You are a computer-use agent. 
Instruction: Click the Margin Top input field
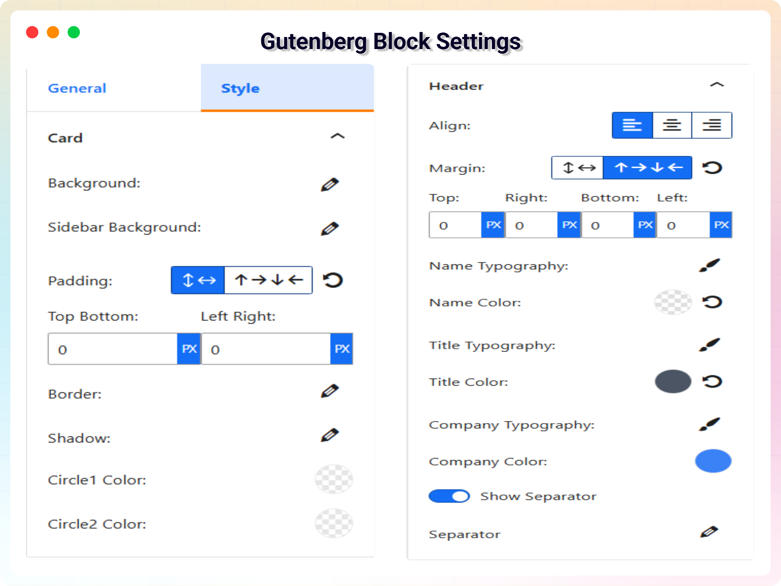point(455,225)
